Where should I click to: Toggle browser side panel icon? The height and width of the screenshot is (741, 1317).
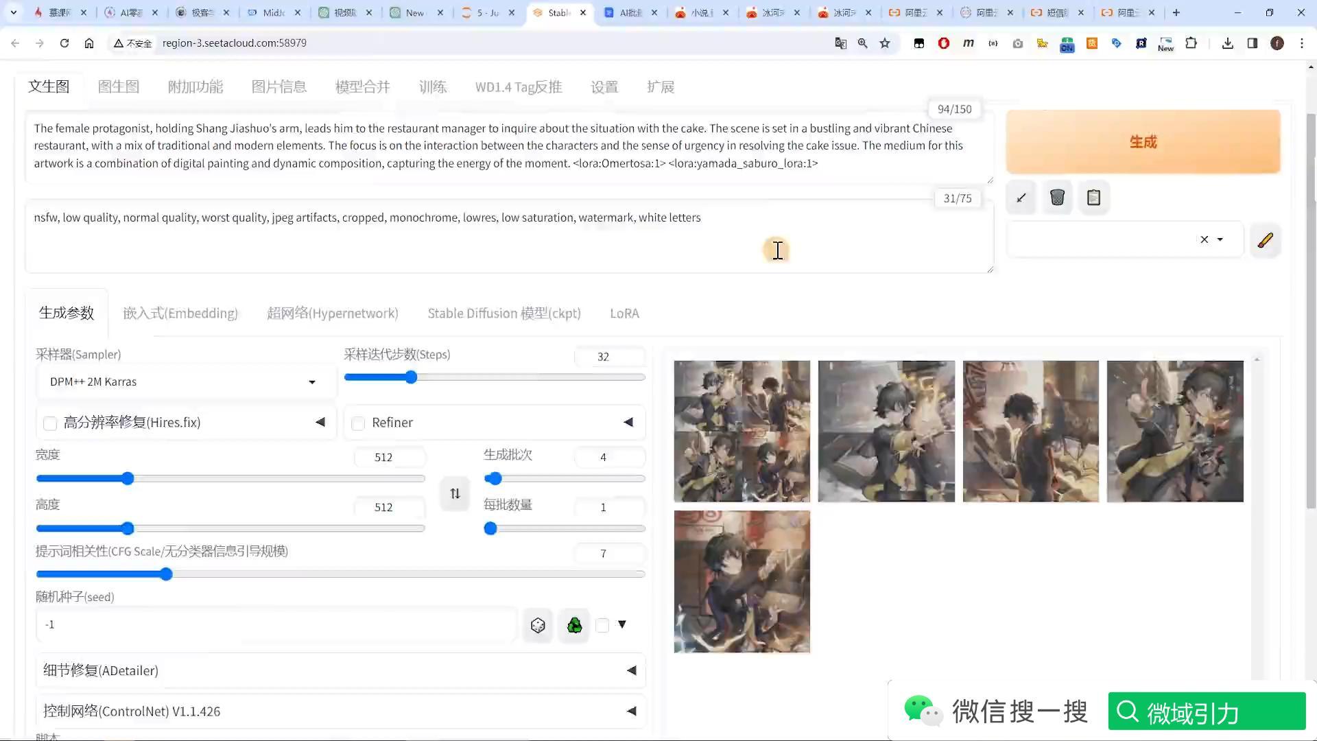click(x=1253, y=43)
